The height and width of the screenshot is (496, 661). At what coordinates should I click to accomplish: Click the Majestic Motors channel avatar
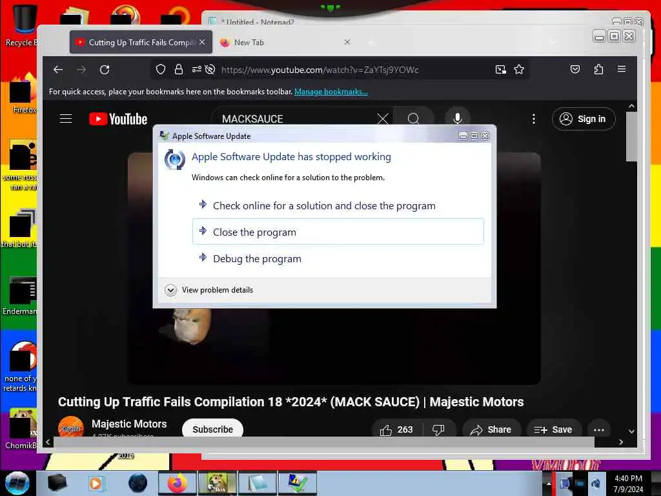click(x=71, y=428)
